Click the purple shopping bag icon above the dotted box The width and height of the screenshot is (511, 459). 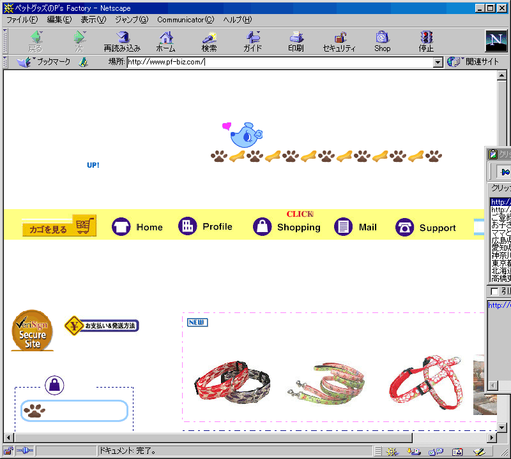(x=54, y=385)
